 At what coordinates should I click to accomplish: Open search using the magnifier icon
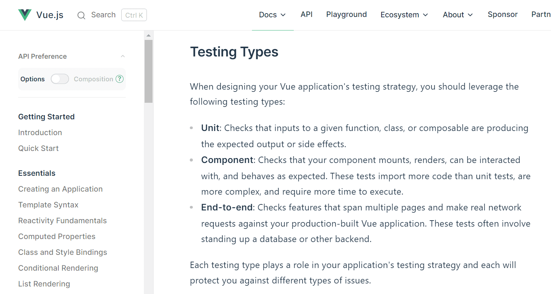click(x=81, y=15)
